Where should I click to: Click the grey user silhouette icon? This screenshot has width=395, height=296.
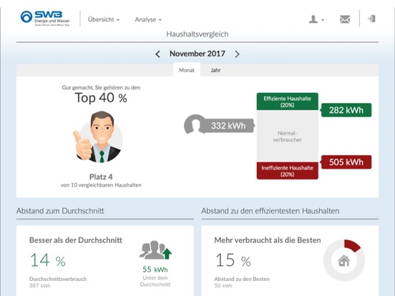click(195, 125)
